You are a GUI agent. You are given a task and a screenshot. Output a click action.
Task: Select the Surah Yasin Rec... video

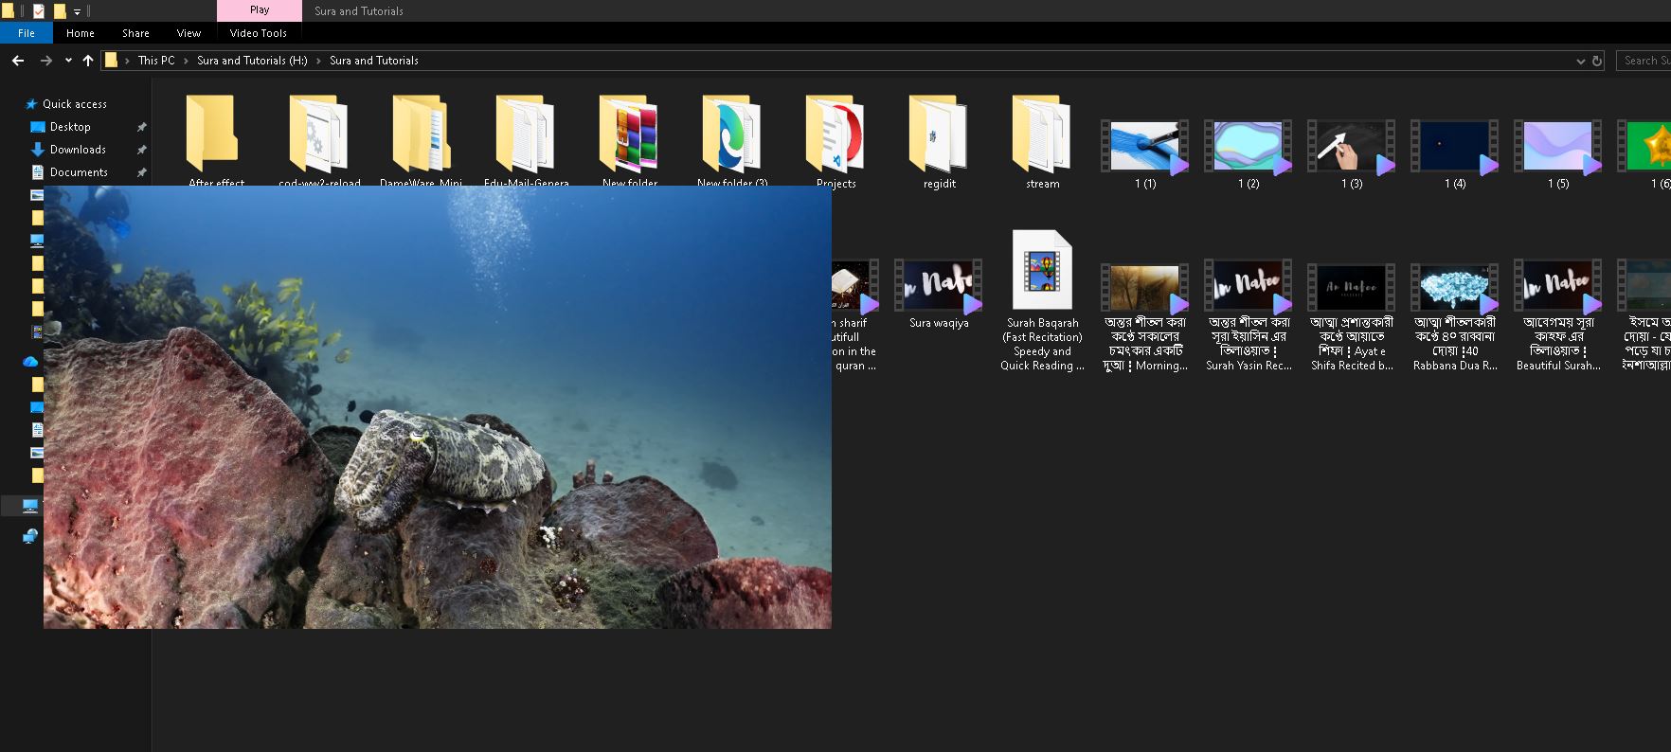(1249, 316)
